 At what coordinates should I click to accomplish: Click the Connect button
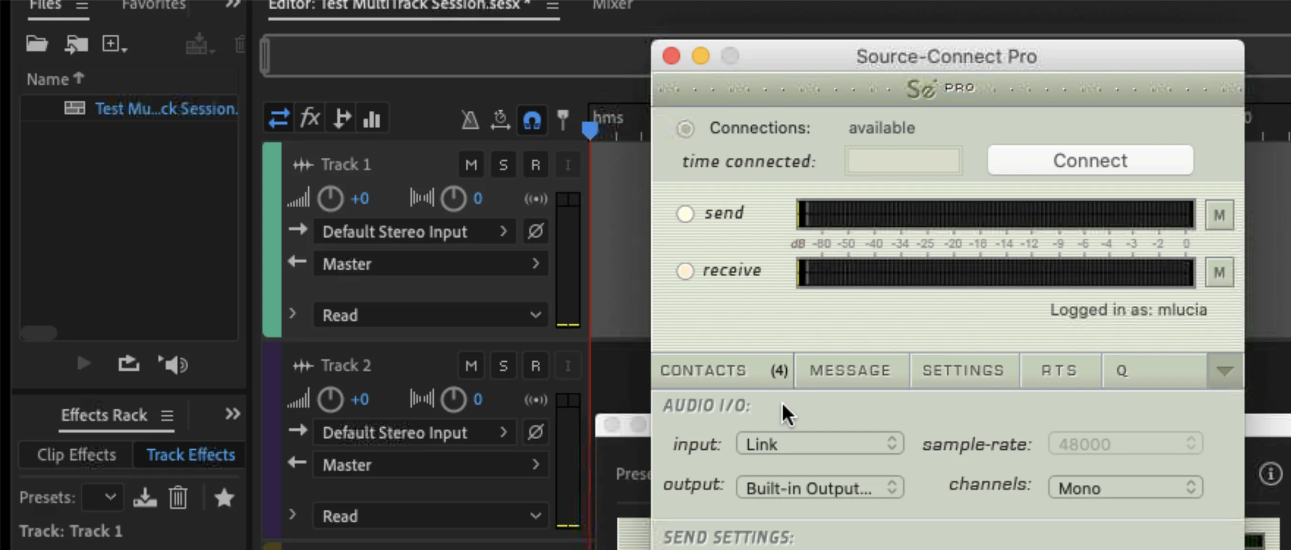pos(1090,161)
